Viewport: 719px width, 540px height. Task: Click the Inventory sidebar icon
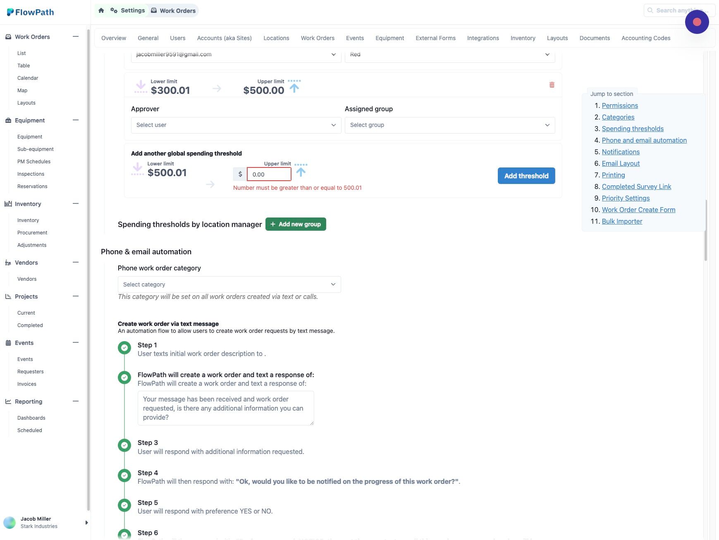pos(8,204)
